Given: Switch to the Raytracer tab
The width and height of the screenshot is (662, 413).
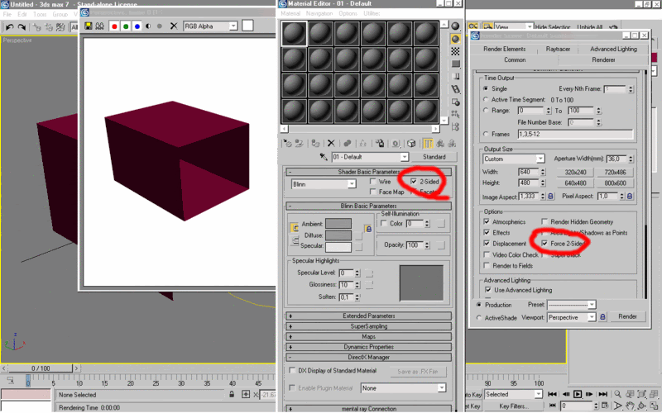Looking at the screenshot, I should pos(558,50).
